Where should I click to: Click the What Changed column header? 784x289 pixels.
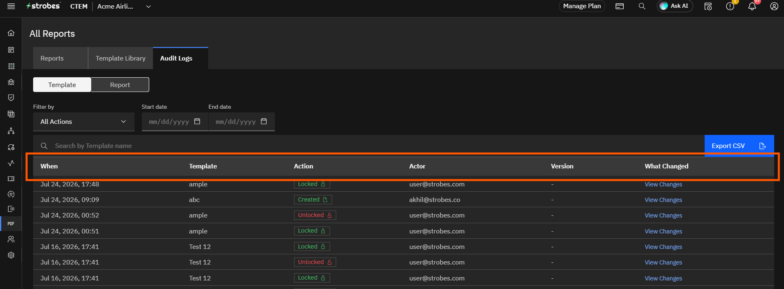point(667,166)
